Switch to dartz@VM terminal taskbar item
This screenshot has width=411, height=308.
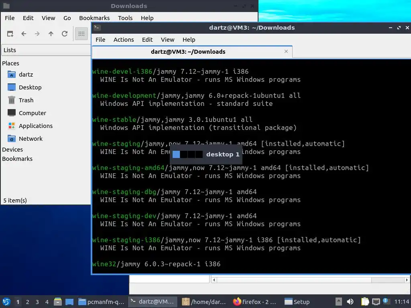coord(153,302)
